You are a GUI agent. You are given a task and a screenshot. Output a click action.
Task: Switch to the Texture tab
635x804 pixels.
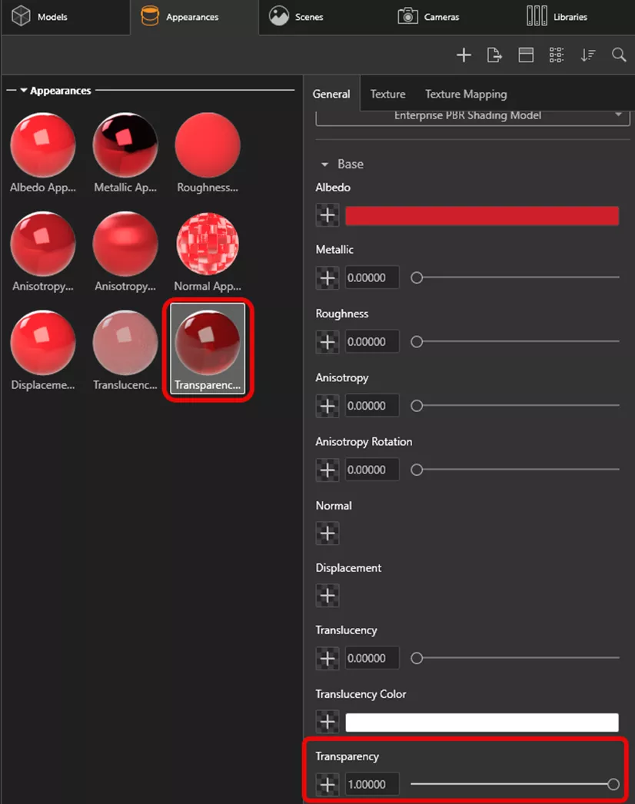(387, 94)
